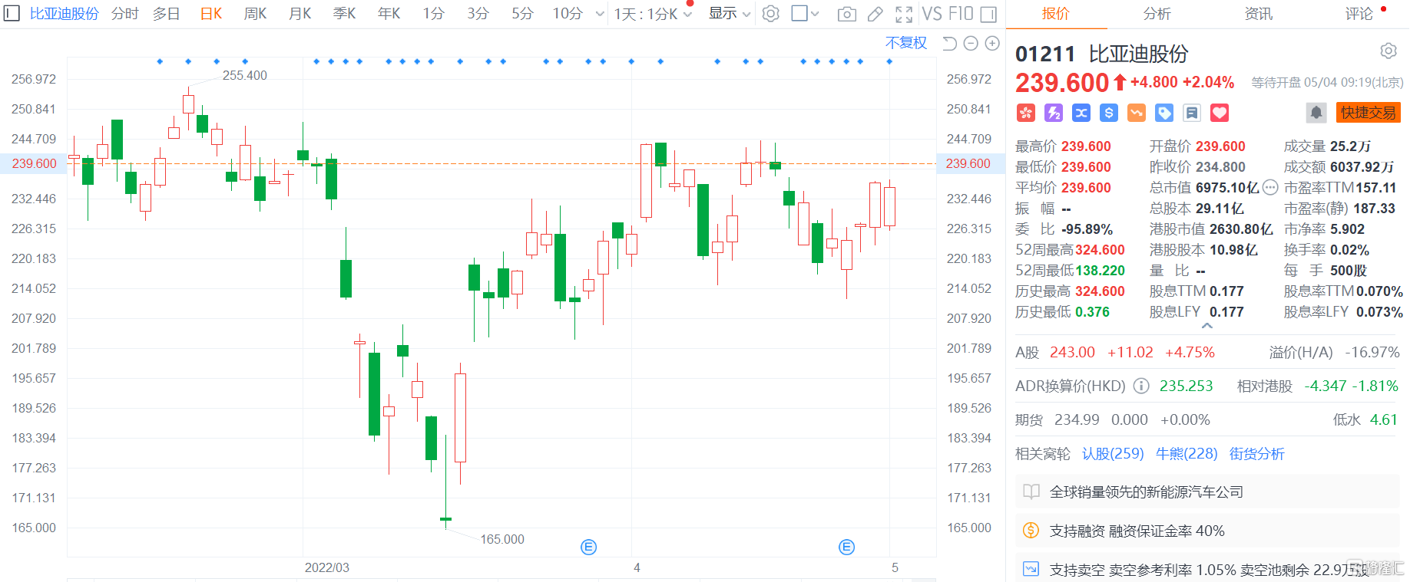Select the 季K quarterly candlestick tab
The width and height of the screenshot is (1410, 582).
tap(344, 14)
